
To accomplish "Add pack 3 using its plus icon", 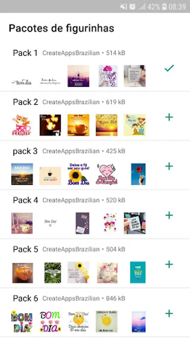I will pyautogui.click(x=169, y=166).
